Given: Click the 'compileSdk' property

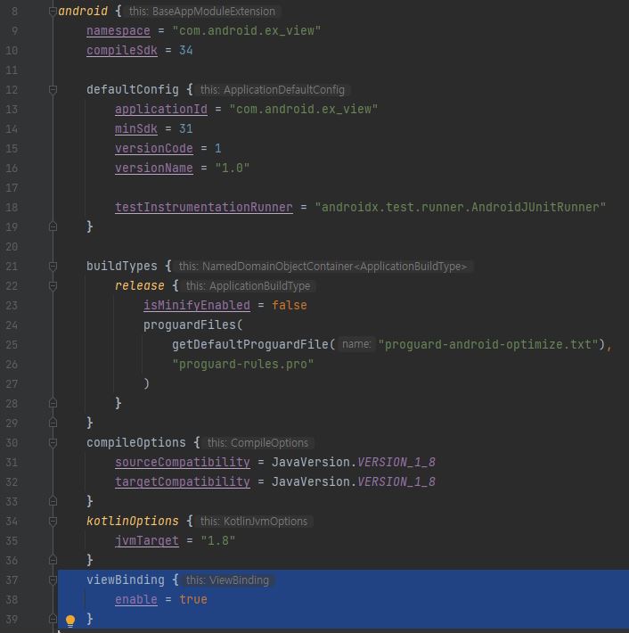Looking at the screenshot, I should click(x=122, y=51).
